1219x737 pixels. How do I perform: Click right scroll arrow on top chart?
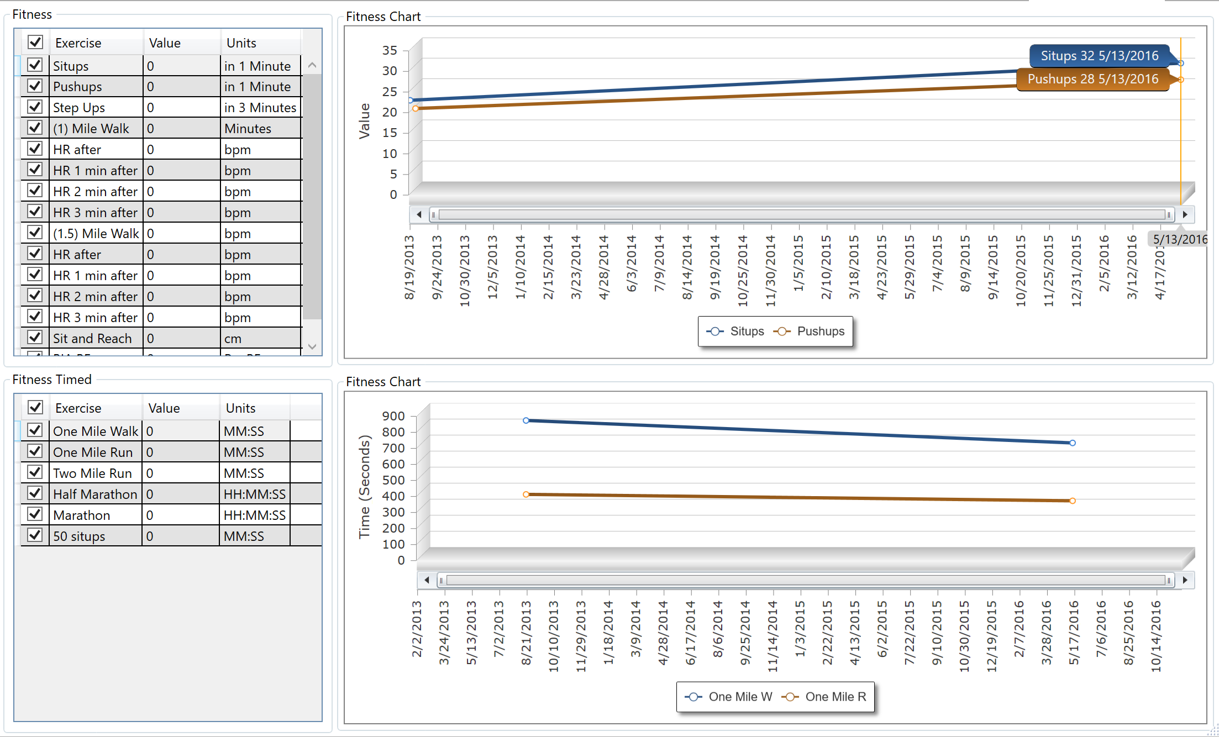coord(1185,214)
